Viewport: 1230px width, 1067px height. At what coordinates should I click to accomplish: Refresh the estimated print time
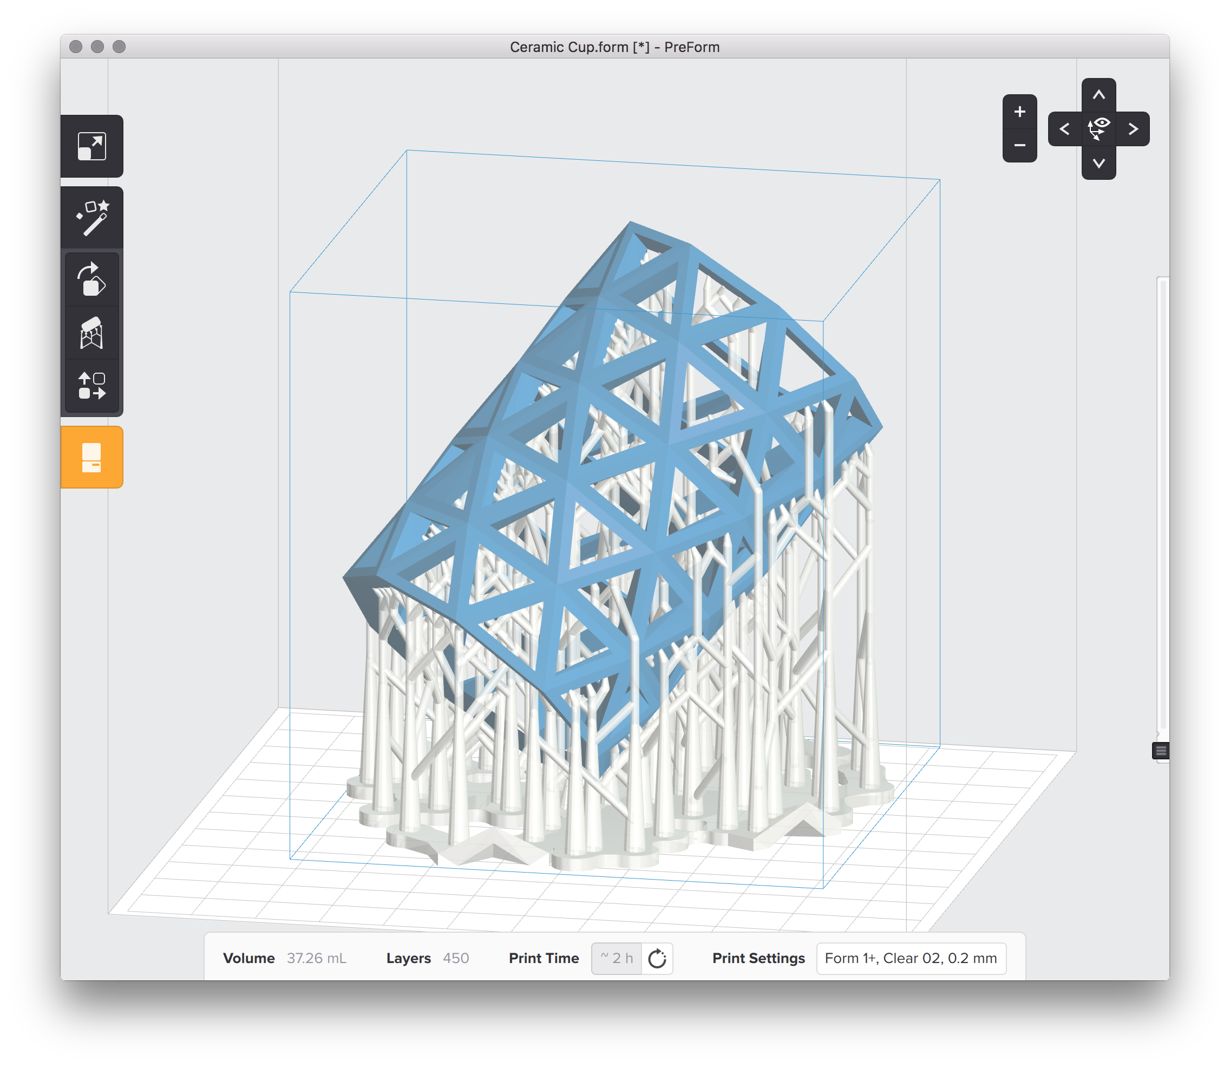(655, 958)
